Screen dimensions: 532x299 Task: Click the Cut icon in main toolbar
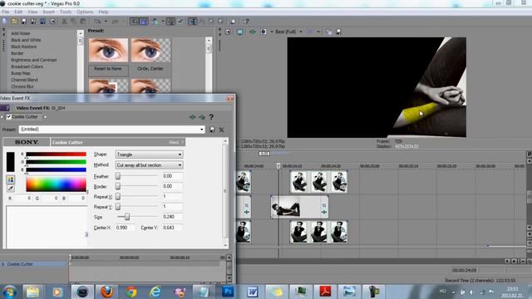(x=64, y=22)
